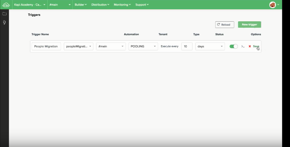Viewport: 290px width, 147px height.
Task: Open the folder icon in left sidebar
Action: pos(4,14)
